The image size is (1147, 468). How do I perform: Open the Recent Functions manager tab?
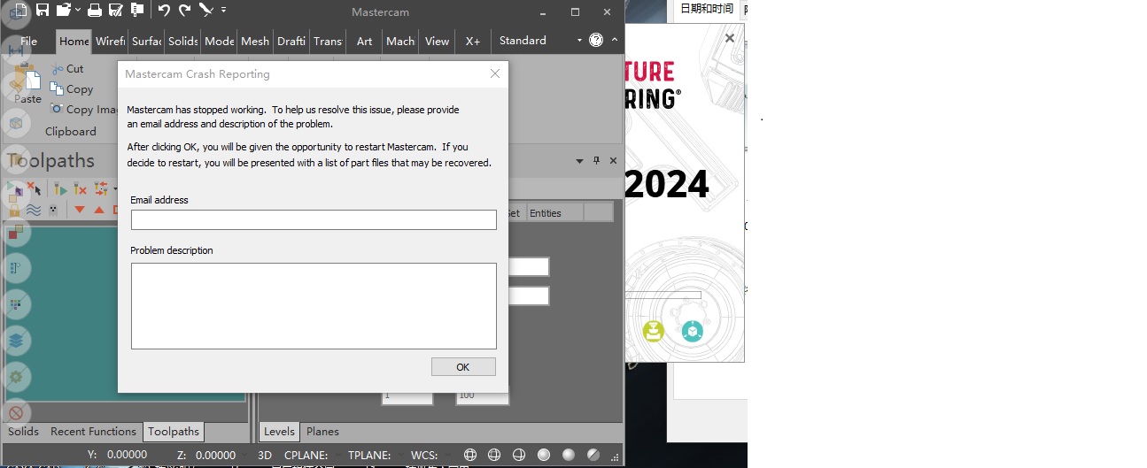pyautogui.click(x=93, y=432)
